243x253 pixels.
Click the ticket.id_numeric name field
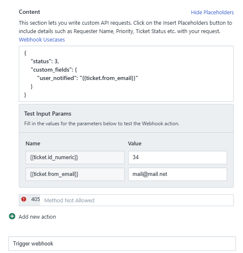coord(75,157)
